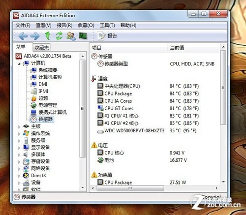Select 系统摘要 in the tree
The width and height of the screenshot is (246, 215).
(44, 70)
